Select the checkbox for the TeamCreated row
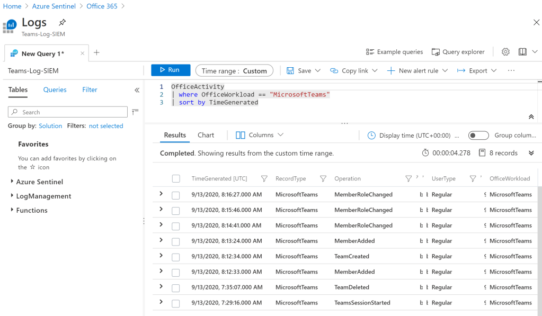Screen dimensions: 542x316 (x=176, y=257)
